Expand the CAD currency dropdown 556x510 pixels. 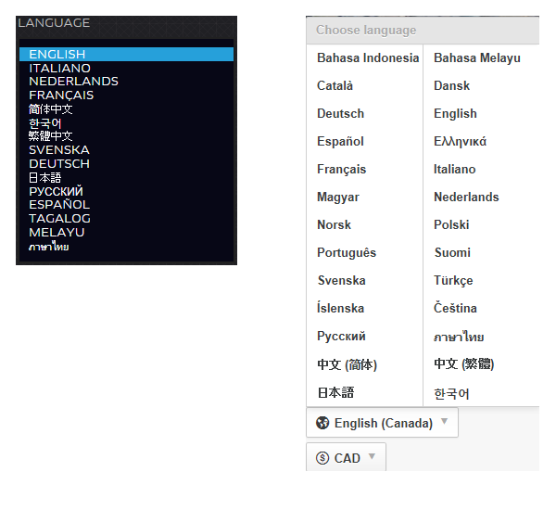346,458
